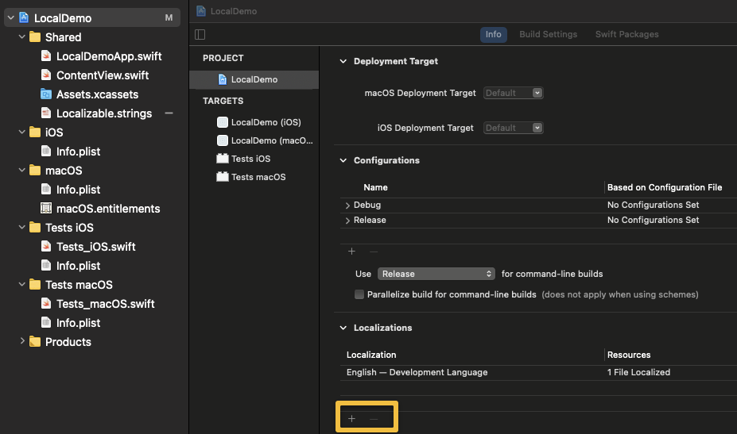The height and width of the screenshot is (434, 737).
Task: Click the sidebar toggle icon in editor
Action: pyautogui.click(x=200, y=34)
